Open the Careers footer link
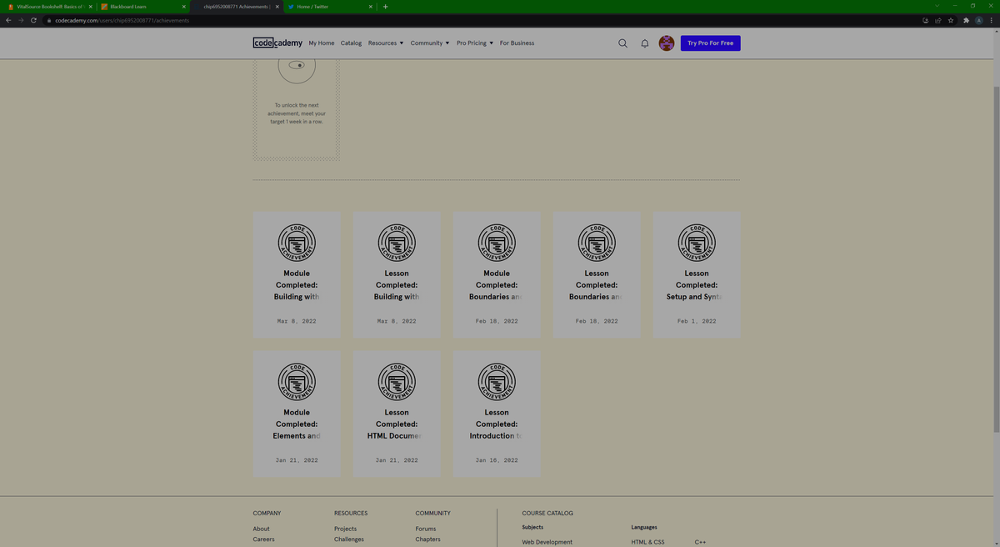Image resolution: width=1000 pixels, height=547 pixels. point(263,539)
